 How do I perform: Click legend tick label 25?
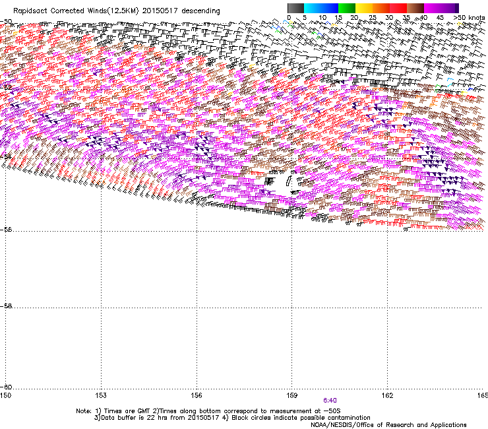[372, 18]
